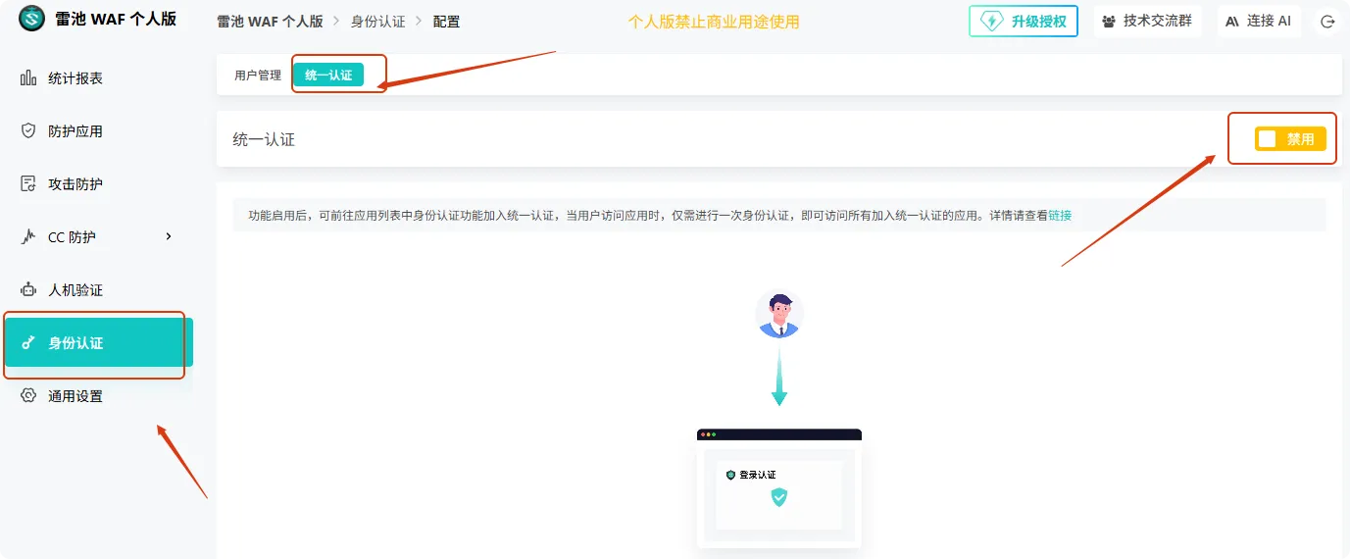Screen dimensions: 1350x559
Task: Open the 攻击防护 menu item
Action: pyautogui.click(x=98, y=183)
